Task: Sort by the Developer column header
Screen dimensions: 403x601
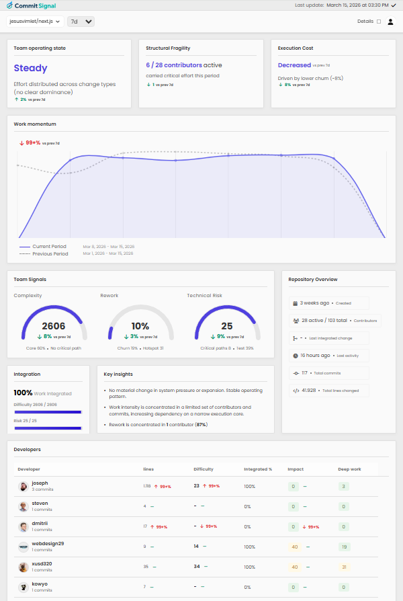Action: (29, 469)
